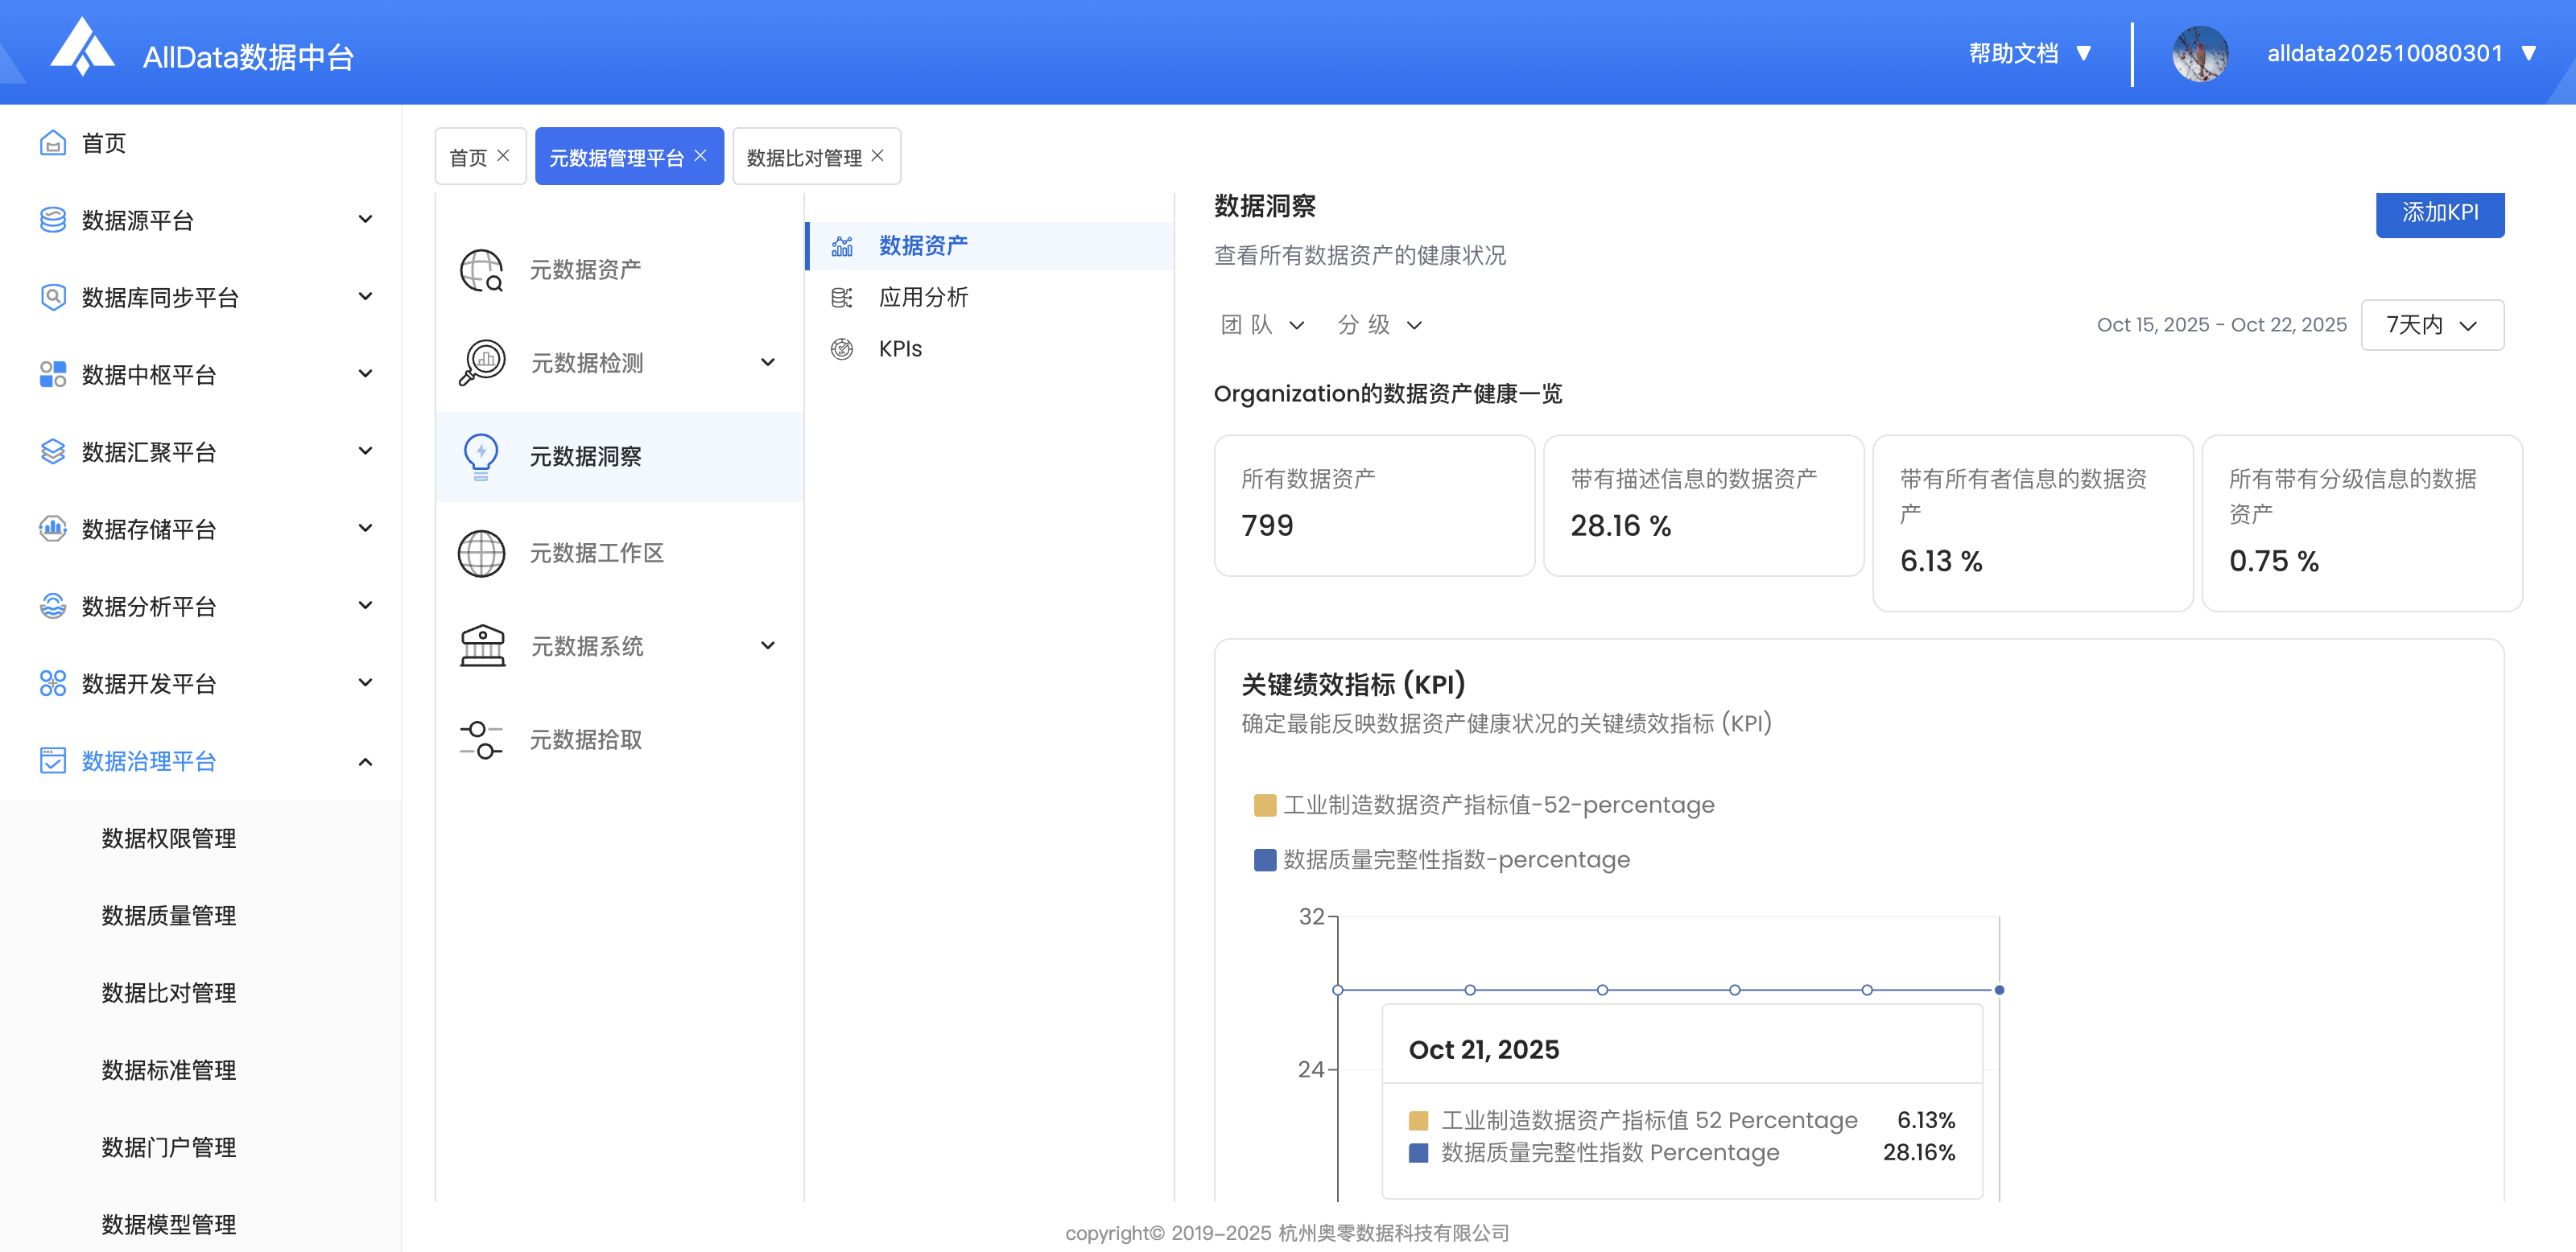This screenshot has height=1252, width=2576.
Task: Click the 元数据洞察 lightbulb icon
Action: coord(481,455)
